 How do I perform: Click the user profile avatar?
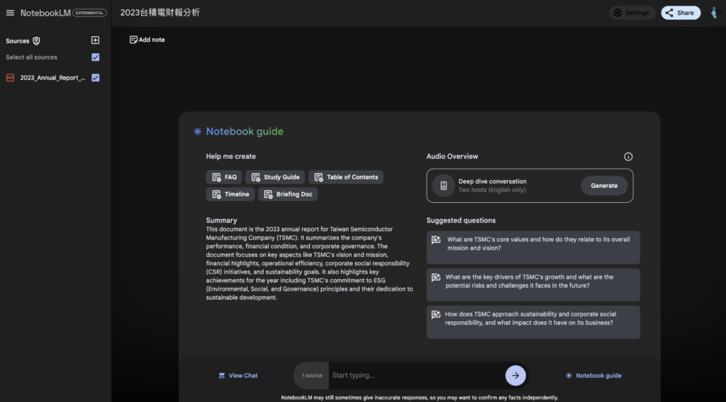pyautogui.click(x=713, y=13)
